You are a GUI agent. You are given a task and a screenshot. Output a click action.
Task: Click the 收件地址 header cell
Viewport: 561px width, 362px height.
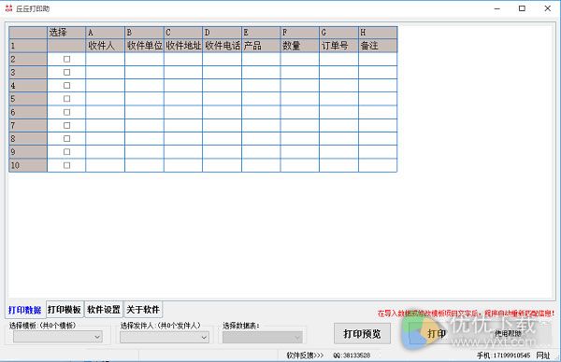click(183, 46)
